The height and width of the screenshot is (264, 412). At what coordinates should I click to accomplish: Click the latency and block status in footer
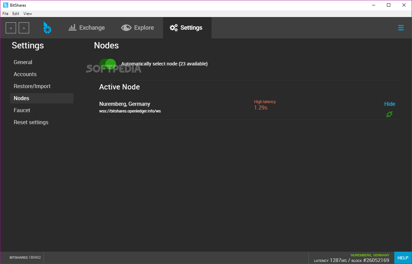click(x=352, y=260)
